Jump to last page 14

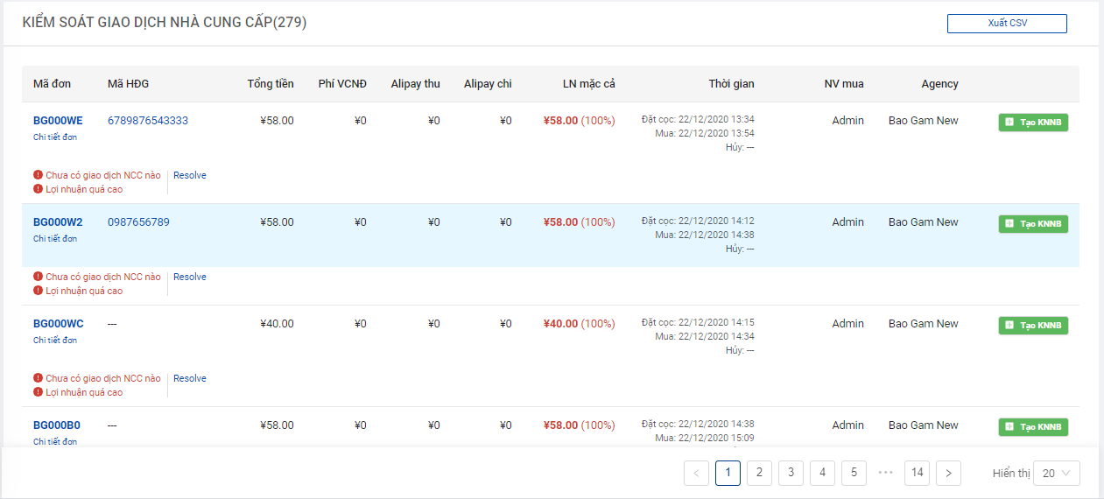pyautogui.click(x=917, y=473)
